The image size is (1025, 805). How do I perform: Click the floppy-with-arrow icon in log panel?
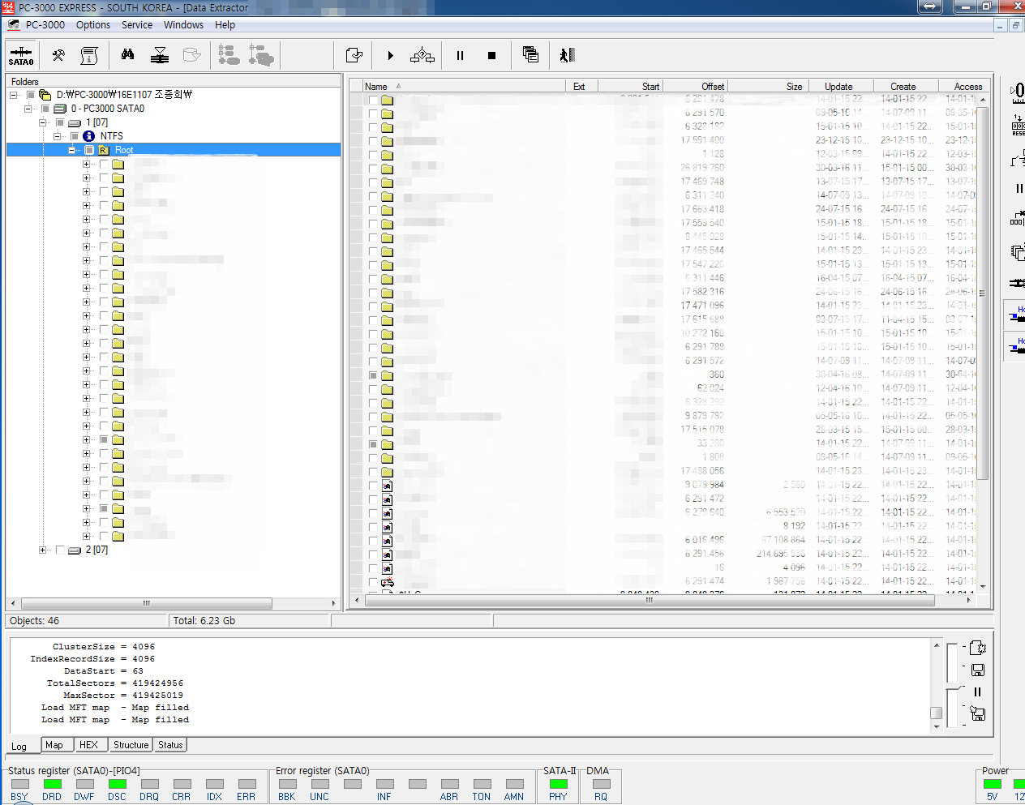click(x=977, y=713)
